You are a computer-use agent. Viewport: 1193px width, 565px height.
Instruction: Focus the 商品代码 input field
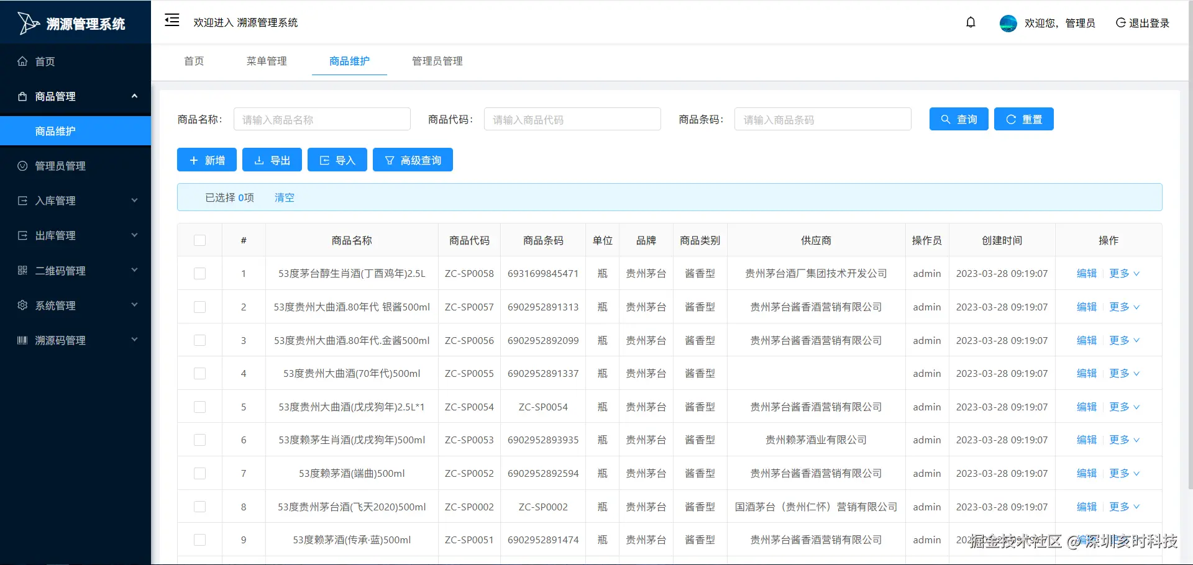click(x=572, y=119)
